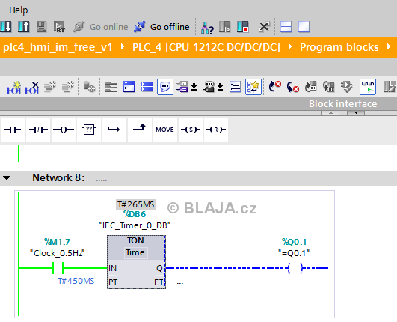Click the Start simulation icon

pyautogui.click(x=42, y=27)
